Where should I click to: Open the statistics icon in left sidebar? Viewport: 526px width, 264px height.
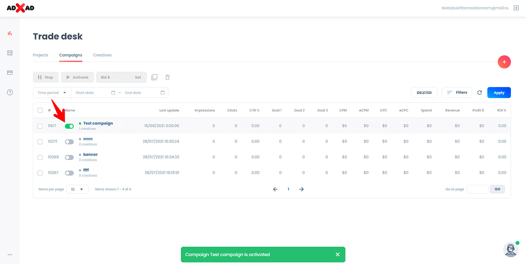[x=10, y=33]
